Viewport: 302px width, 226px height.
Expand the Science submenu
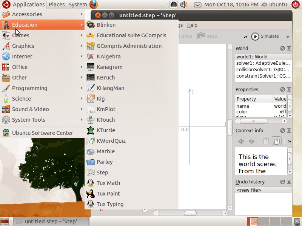(x=42, y=99)
